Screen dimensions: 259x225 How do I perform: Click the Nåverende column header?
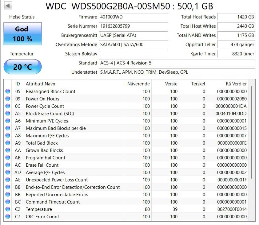pyautogui.click(x=137, y=84)
